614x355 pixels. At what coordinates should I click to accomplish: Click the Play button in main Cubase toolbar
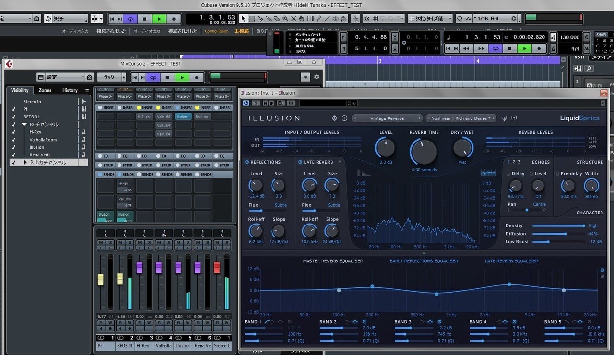pos(159,19)
